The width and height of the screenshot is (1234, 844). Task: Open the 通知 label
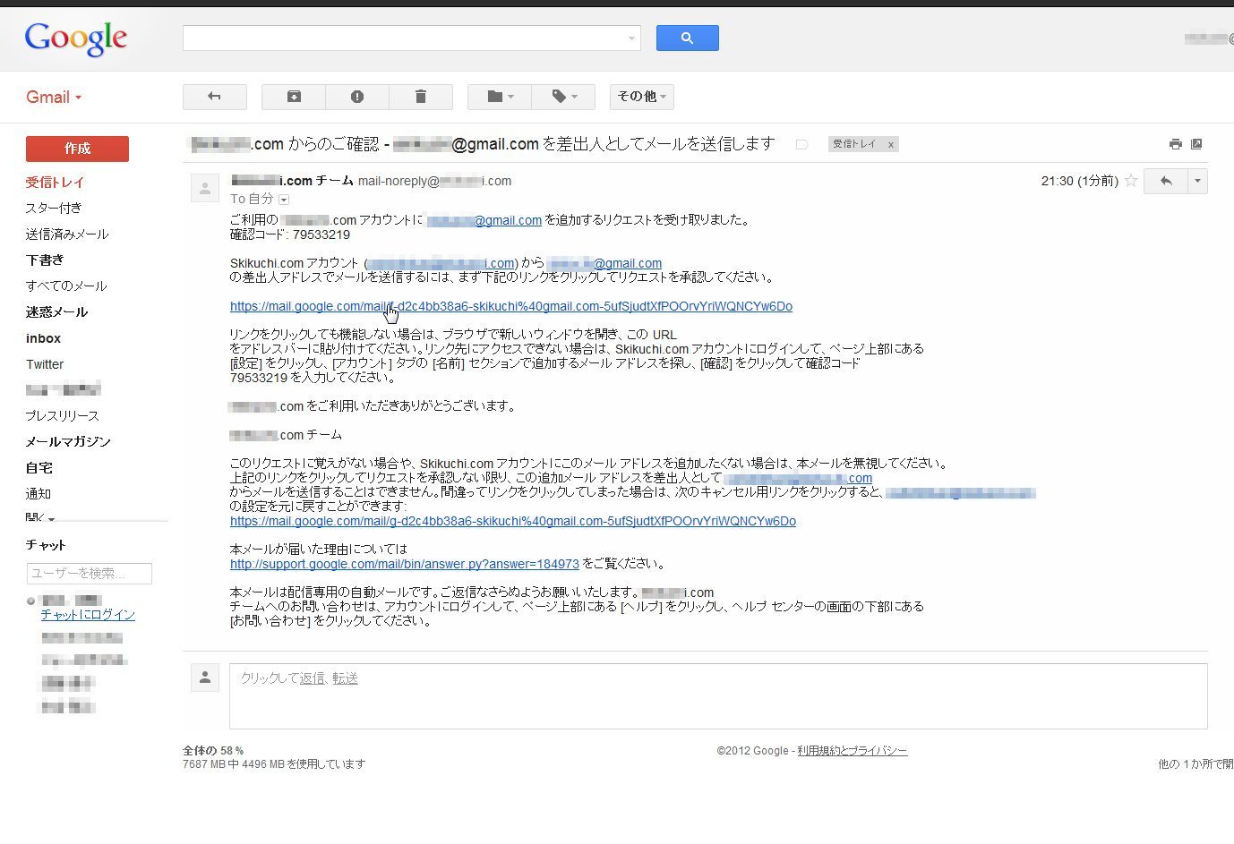click(38, 493)
